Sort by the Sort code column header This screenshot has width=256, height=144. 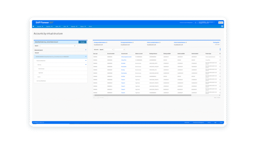pos(95,54)
